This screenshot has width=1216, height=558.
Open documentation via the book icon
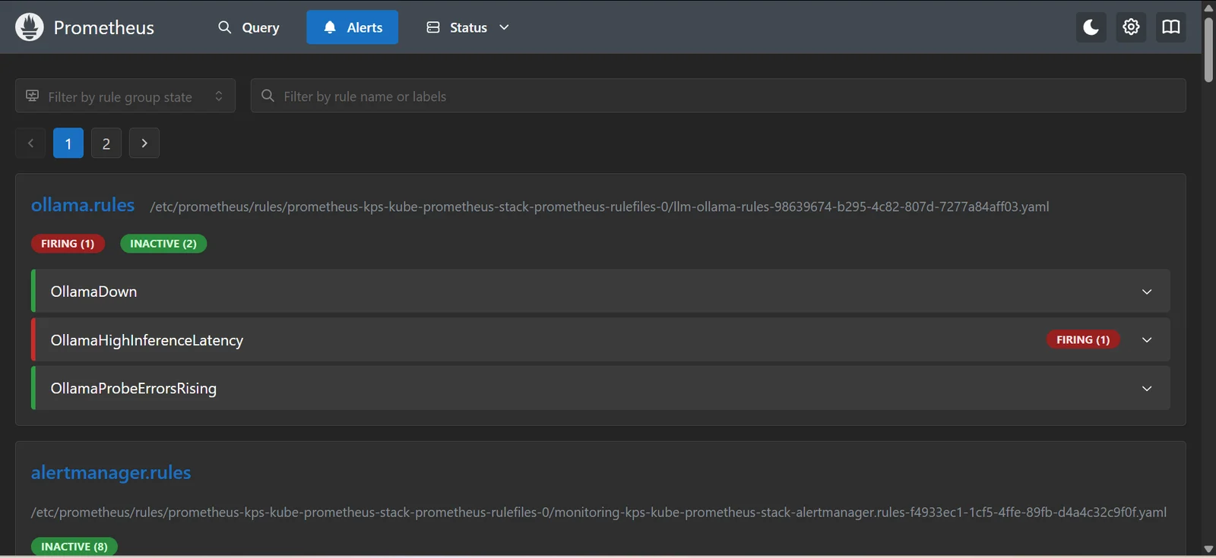click(1171, 27)
